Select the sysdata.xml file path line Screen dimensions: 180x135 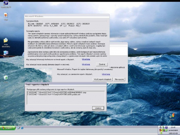(x=54, y=94)
